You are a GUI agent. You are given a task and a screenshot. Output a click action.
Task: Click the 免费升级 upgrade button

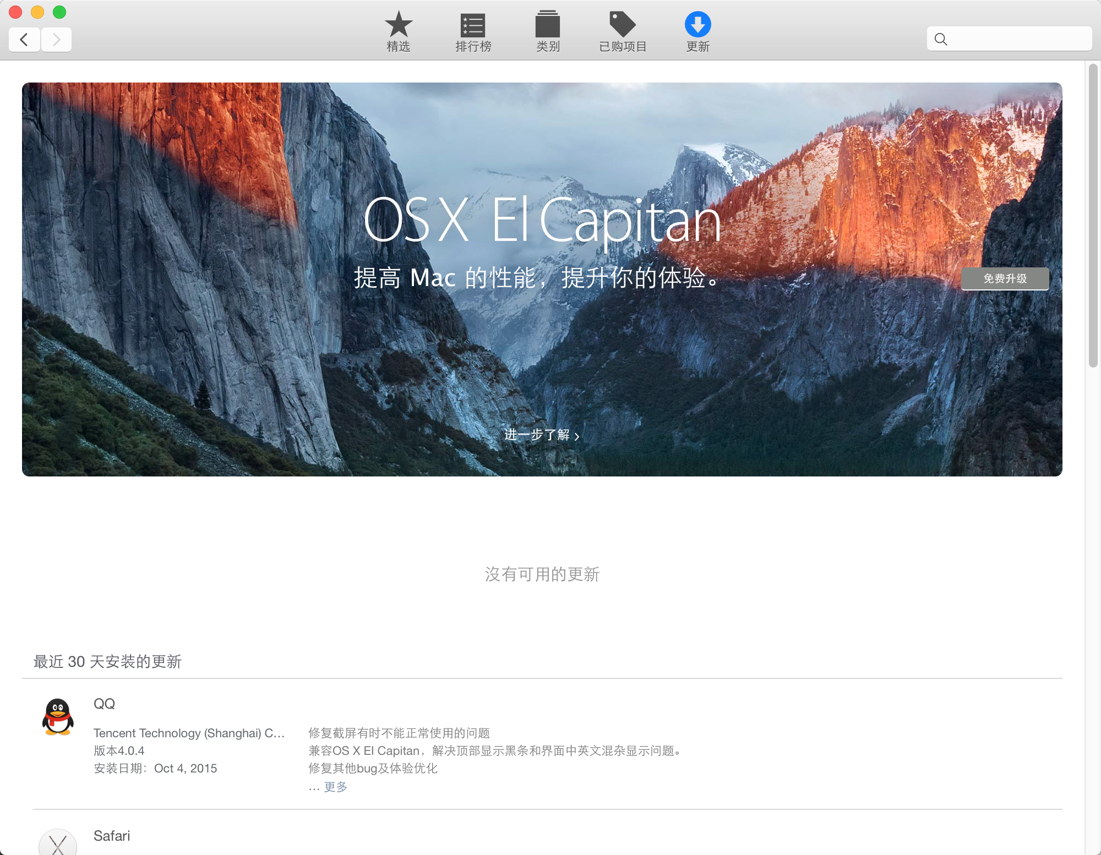[1005, 278]
